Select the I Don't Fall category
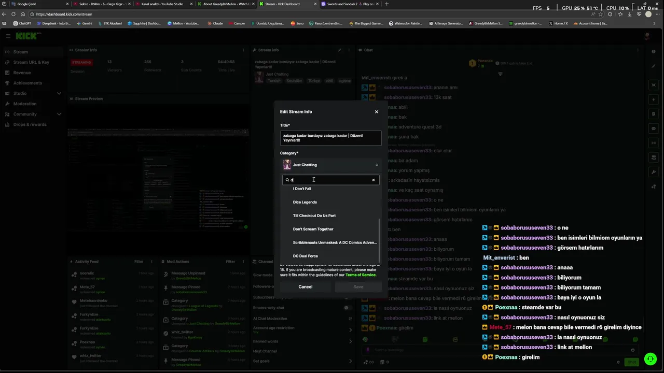Screen dimensions: 664x373 point(330,189)
